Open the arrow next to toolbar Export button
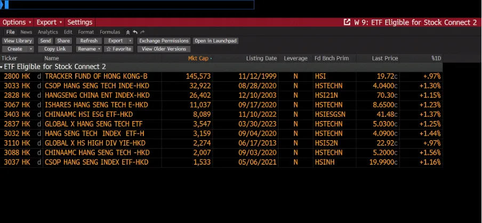 click(130, 41)
